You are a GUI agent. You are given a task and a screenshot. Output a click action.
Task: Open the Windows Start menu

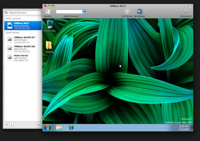[x=47, y=128]
